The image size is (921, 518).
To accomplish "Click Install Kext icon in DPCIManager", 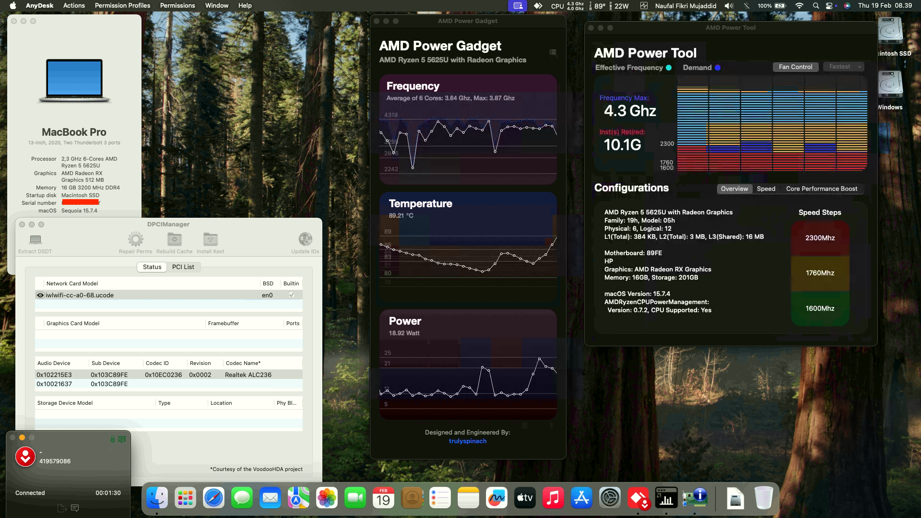I will click(210, 239).
